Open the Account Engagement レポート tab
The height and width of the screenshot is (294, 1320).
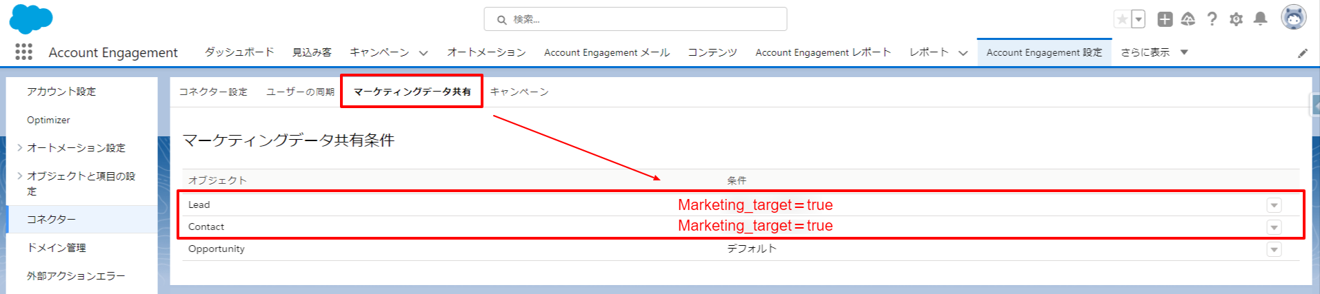click(x=823, y=52)
